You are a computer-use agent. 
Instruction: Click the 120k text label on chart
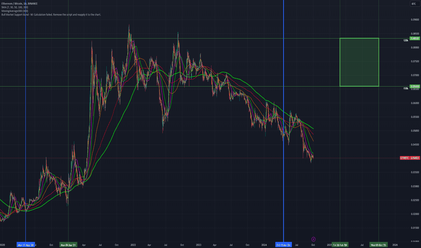coord(406,41)
